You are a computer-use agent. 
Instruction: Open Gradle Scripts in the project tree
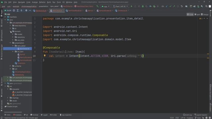(x=11, y=106)
